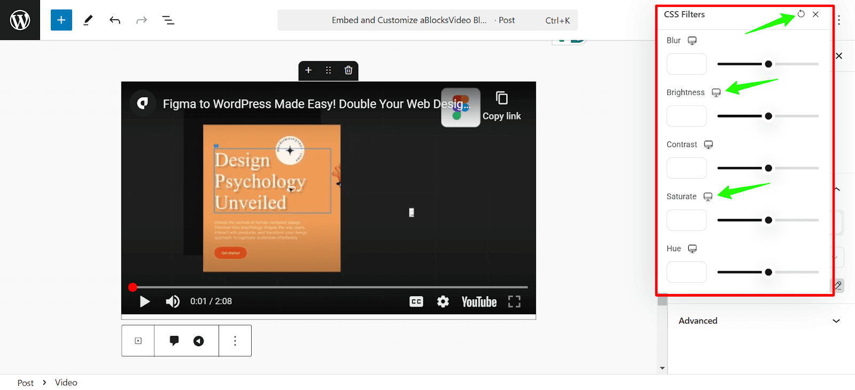Click the Figma thumbnail in video header
This screenshot has width=855, height=390.
pos(461,107)
